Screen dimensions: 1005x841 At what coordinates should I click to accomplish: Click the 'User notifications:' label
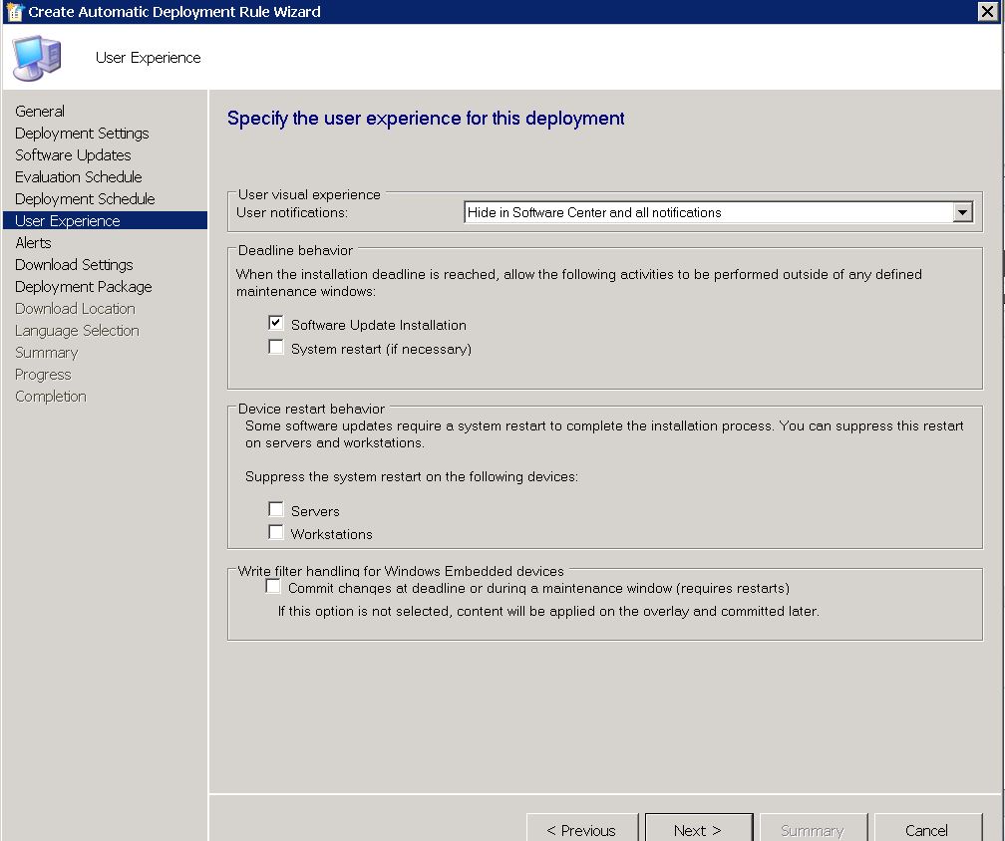[292, 212]
